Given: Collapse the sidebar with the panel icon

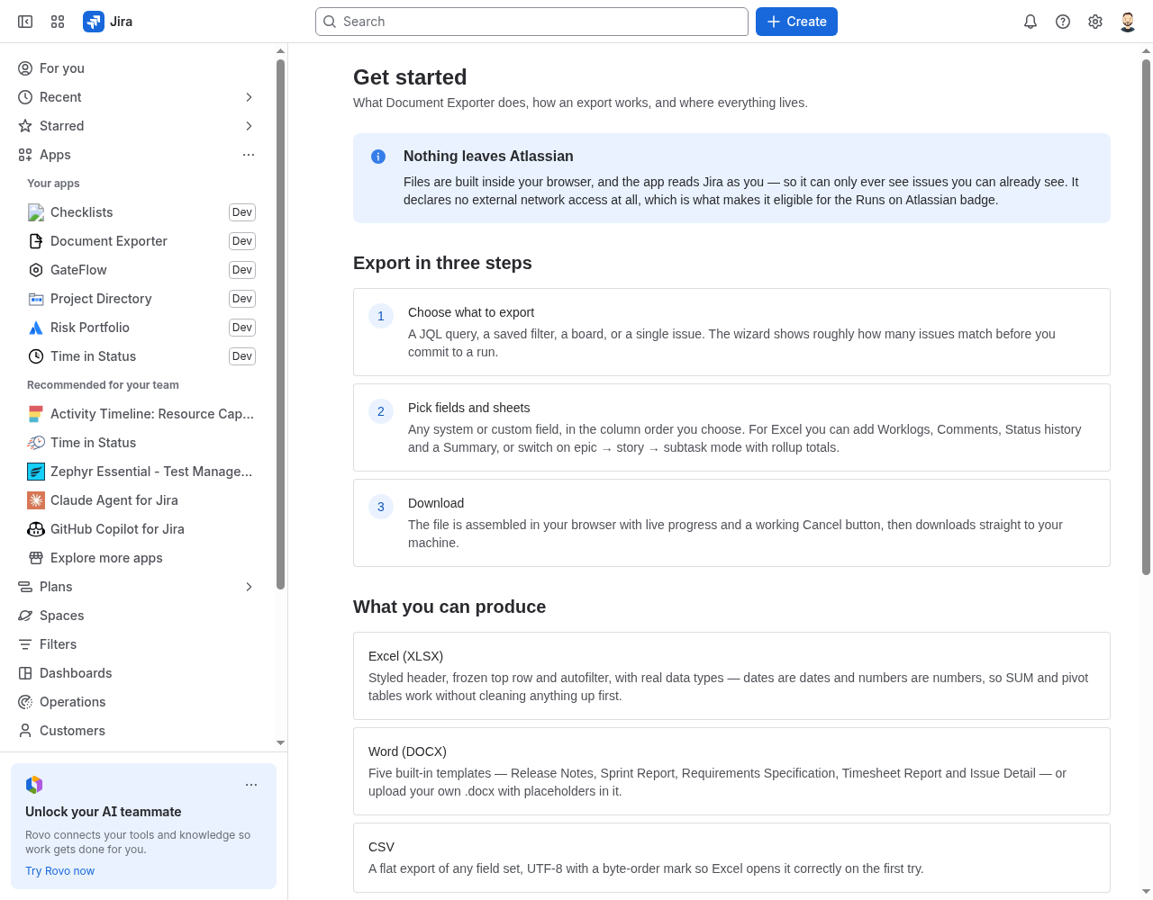Looking at the screenshot, I should click(x=25, y=22).
